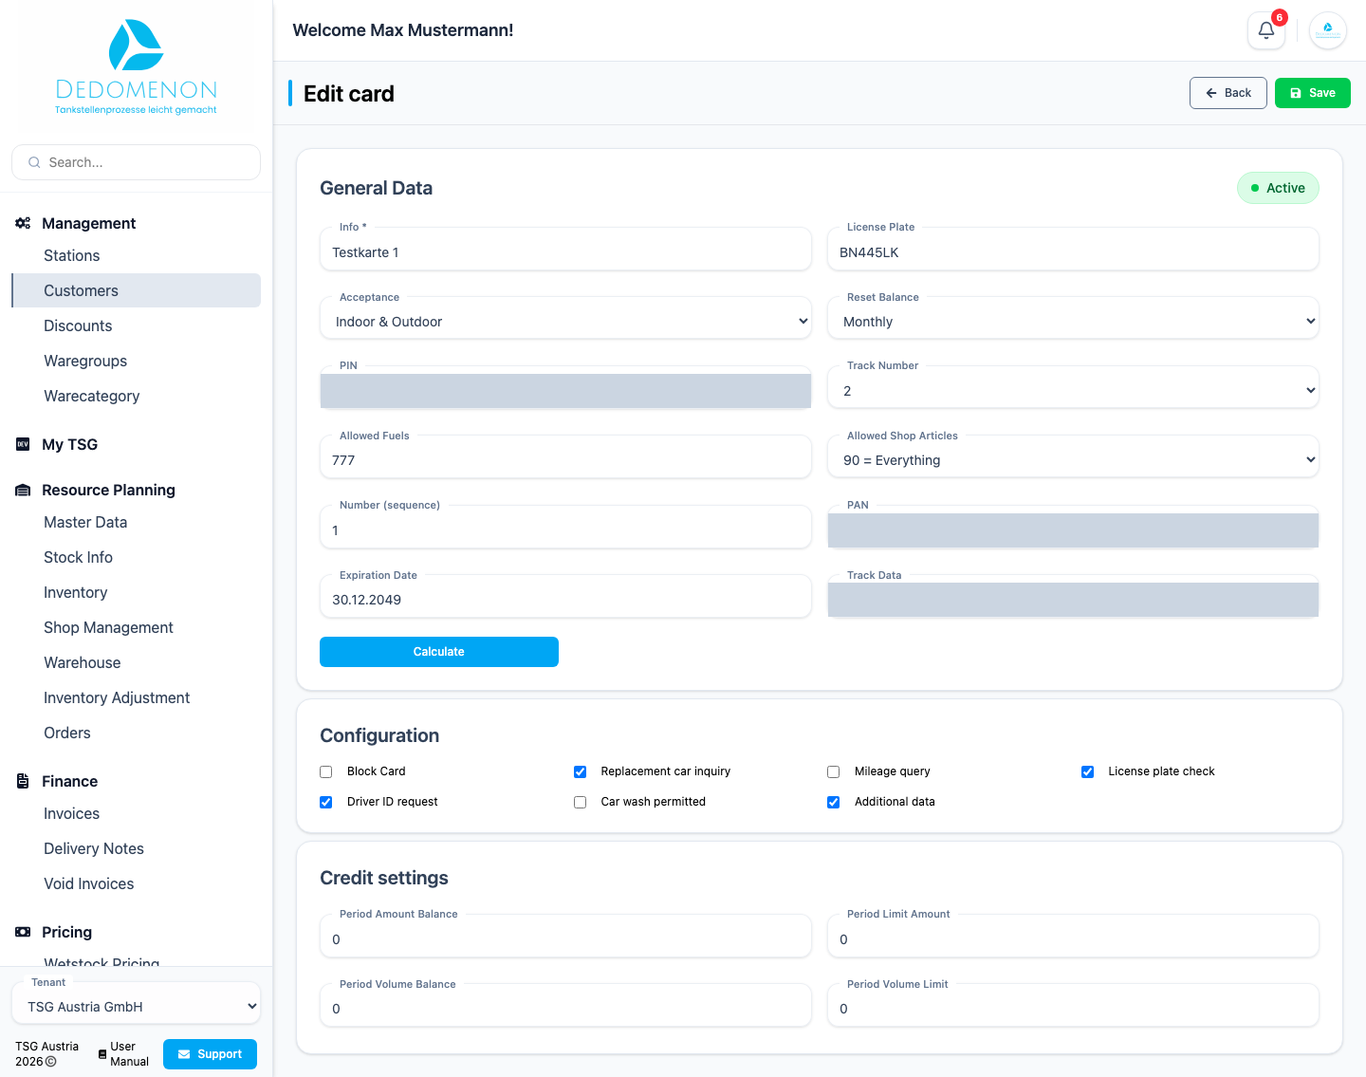This screenshot has width=1366, height=1077.
Task: Click the My TSG dev icon
Action: coord(23,444)
